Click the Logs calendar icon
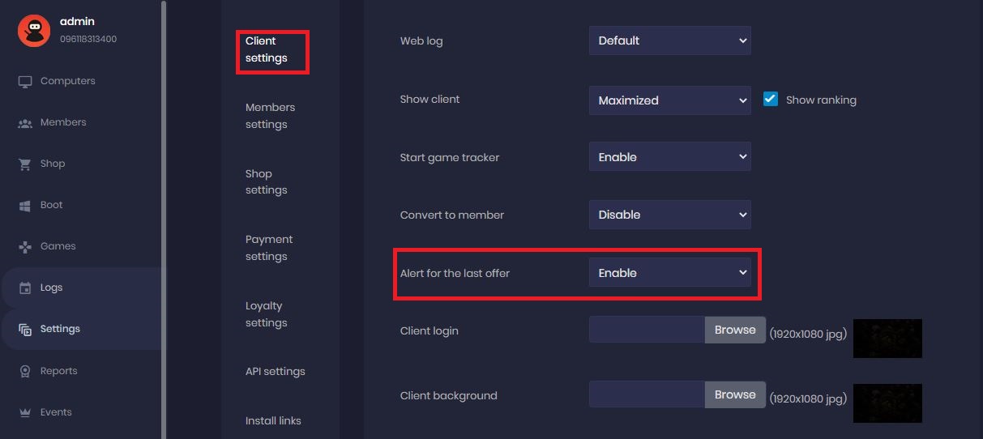983x439 pixels. [x=25, y=288]
